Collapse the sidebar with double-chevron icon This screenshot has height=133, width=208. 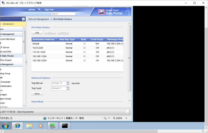[x=23, y=19]
